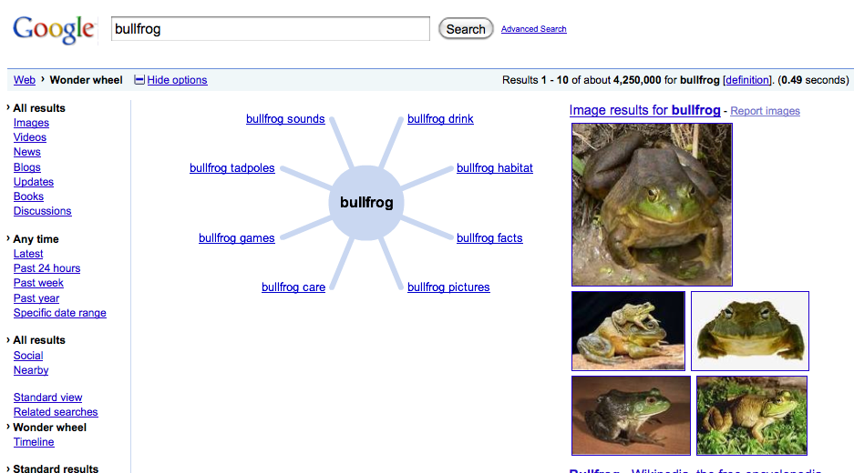Click the Google logo

pos(54,29)
